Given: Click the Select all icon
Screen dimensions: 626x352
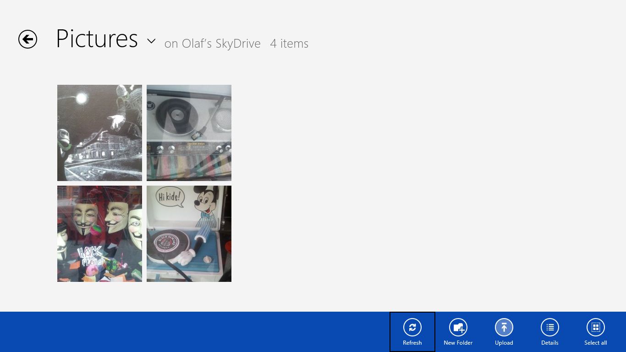Looking at the screenshot, I should tap(596, 327).
